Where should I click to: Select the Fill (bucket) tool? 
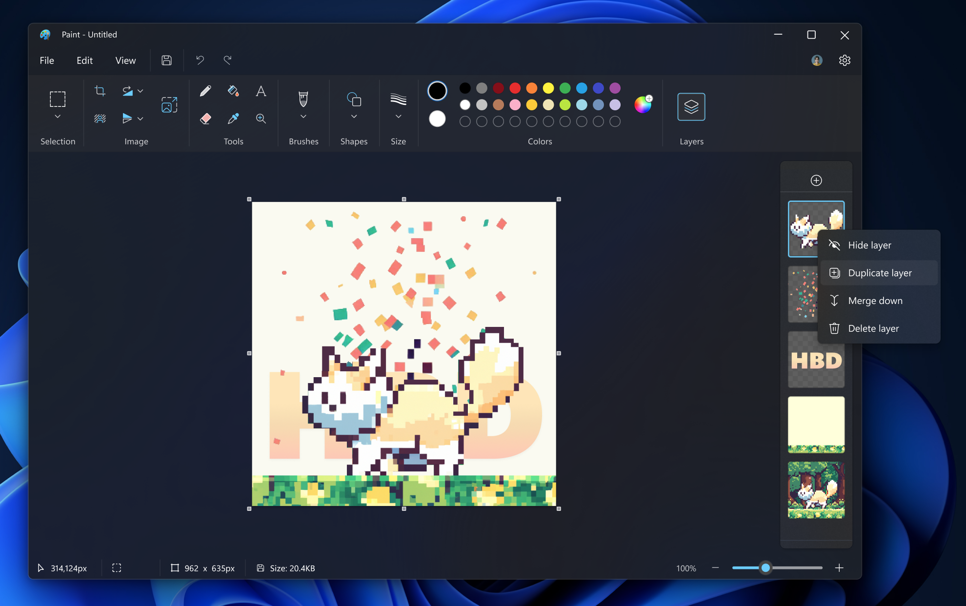[233, 91]
